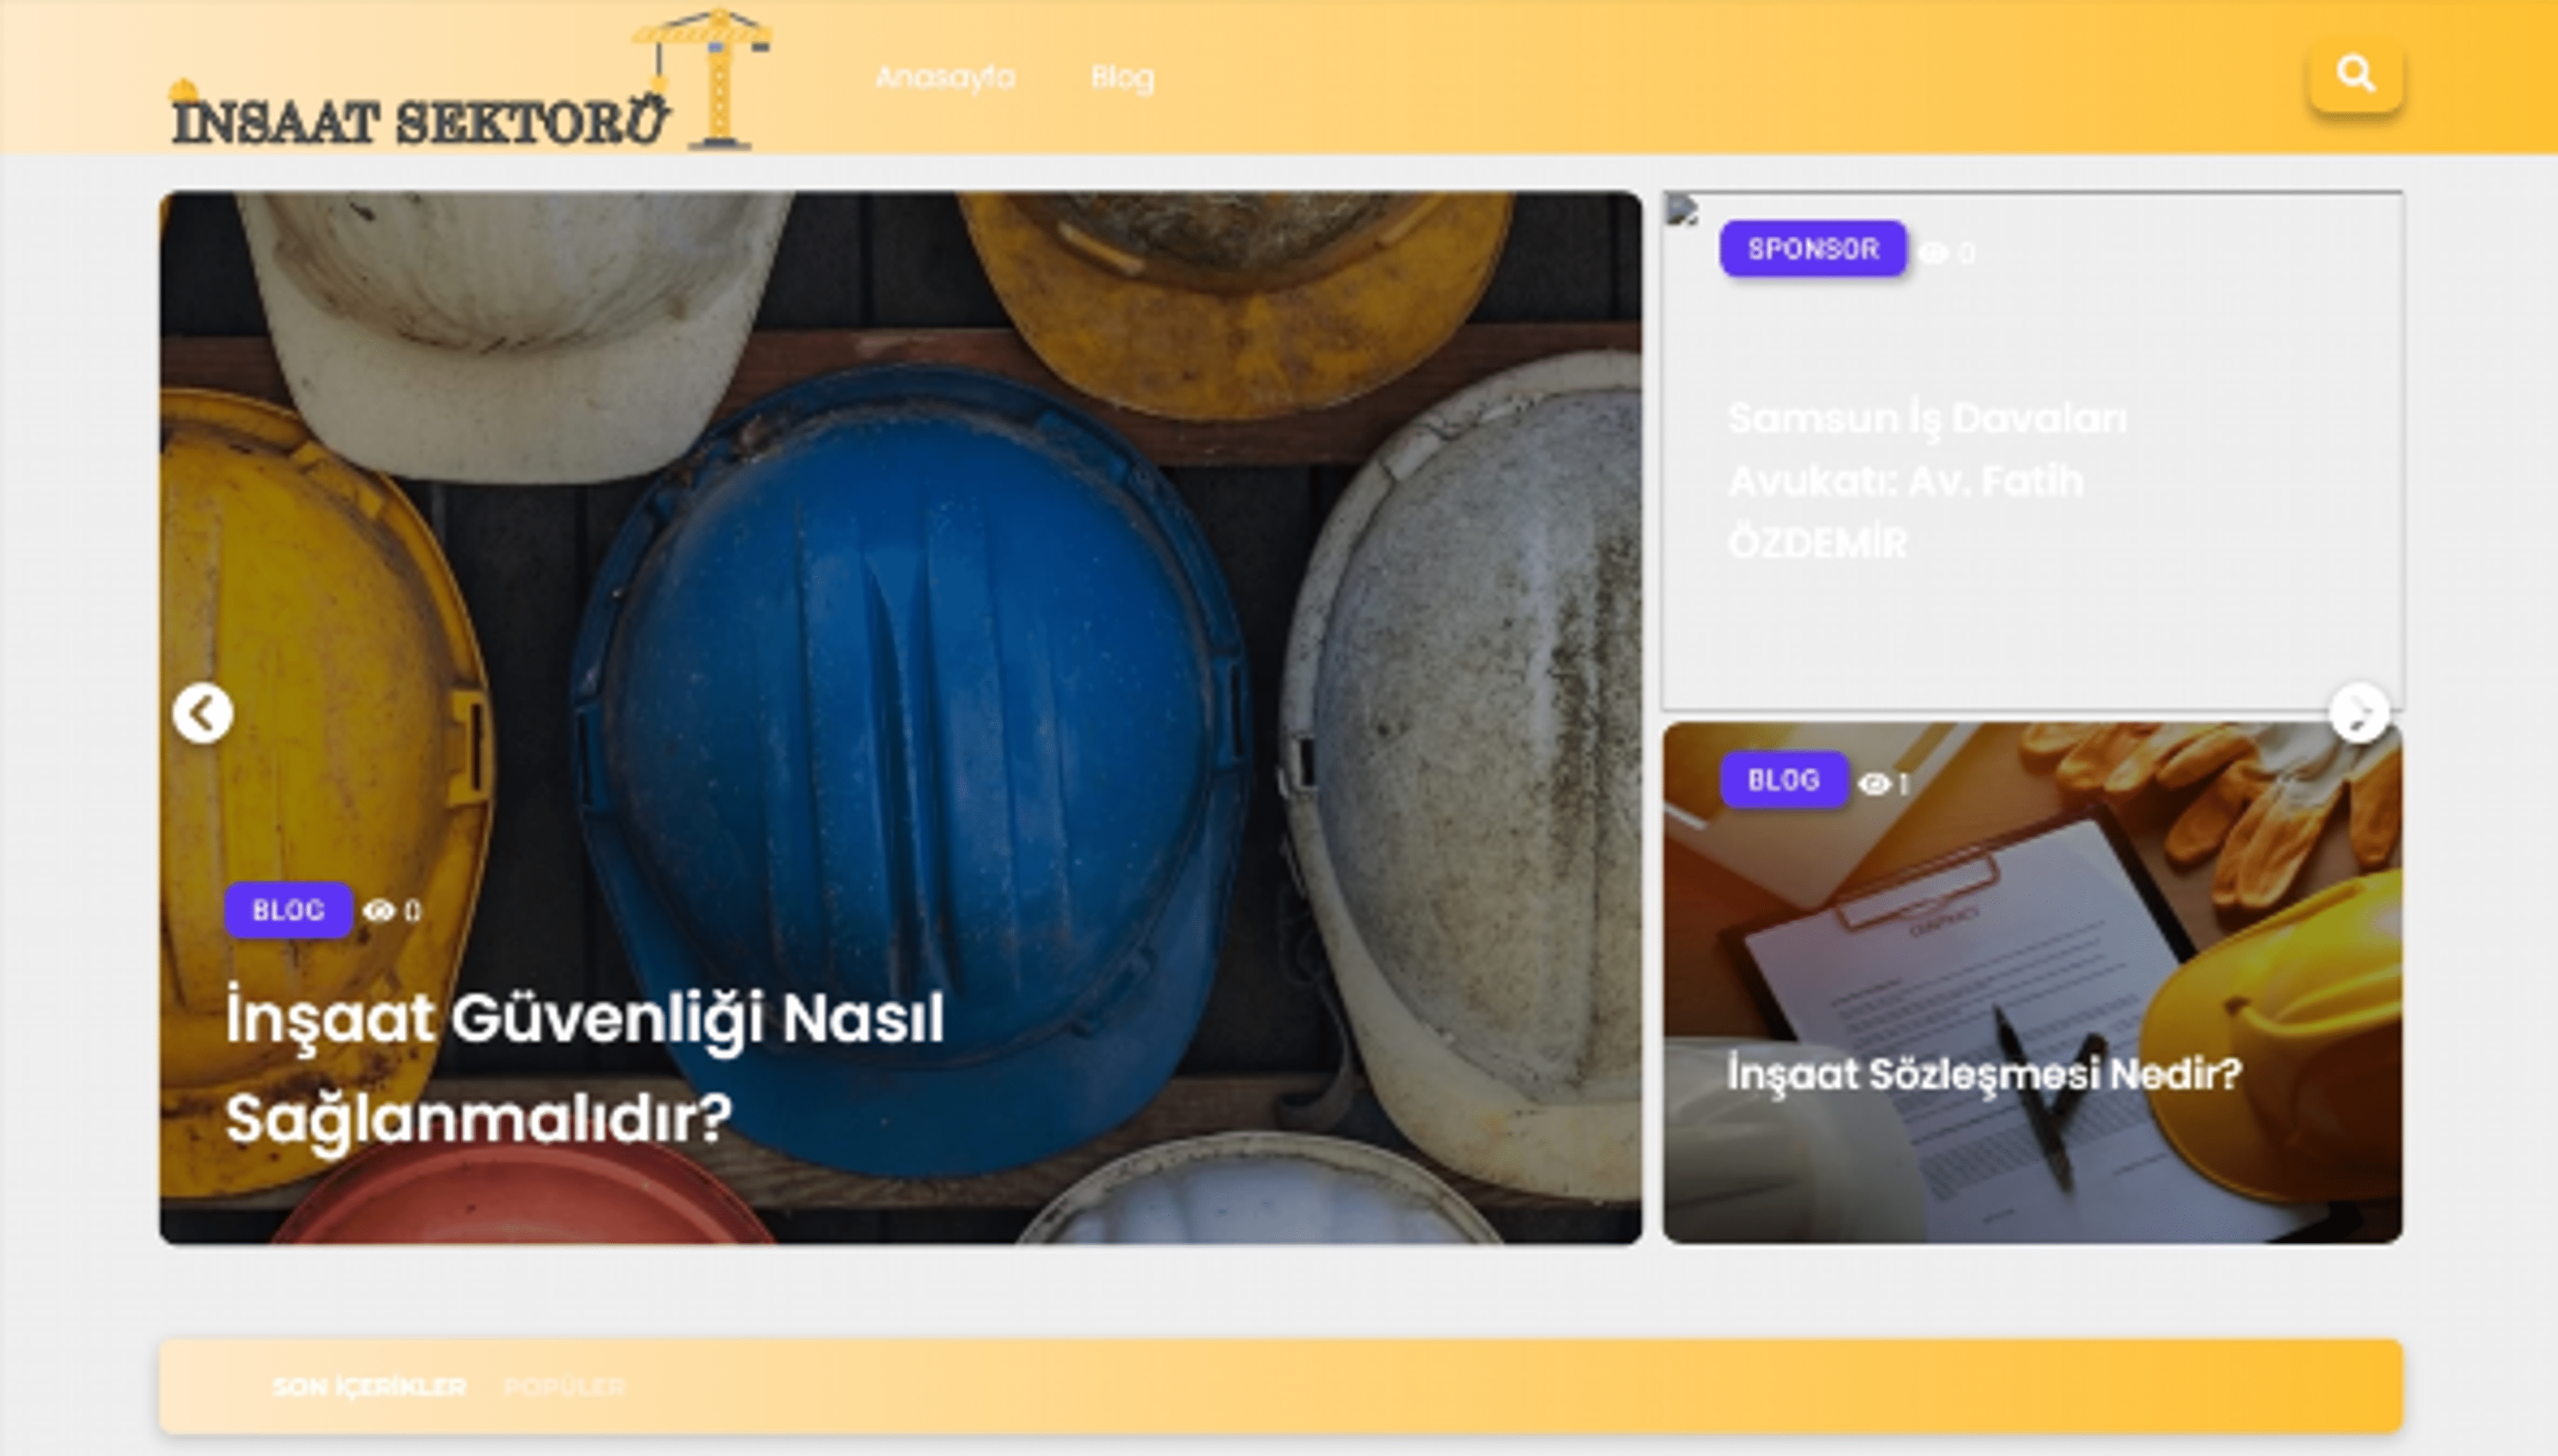
Task: Click the Sponsor category badge
Action: point(1812,249)
